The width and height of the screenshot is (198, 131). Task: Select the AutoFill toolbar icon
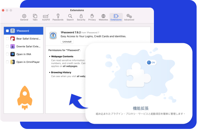tap(46, 17)
